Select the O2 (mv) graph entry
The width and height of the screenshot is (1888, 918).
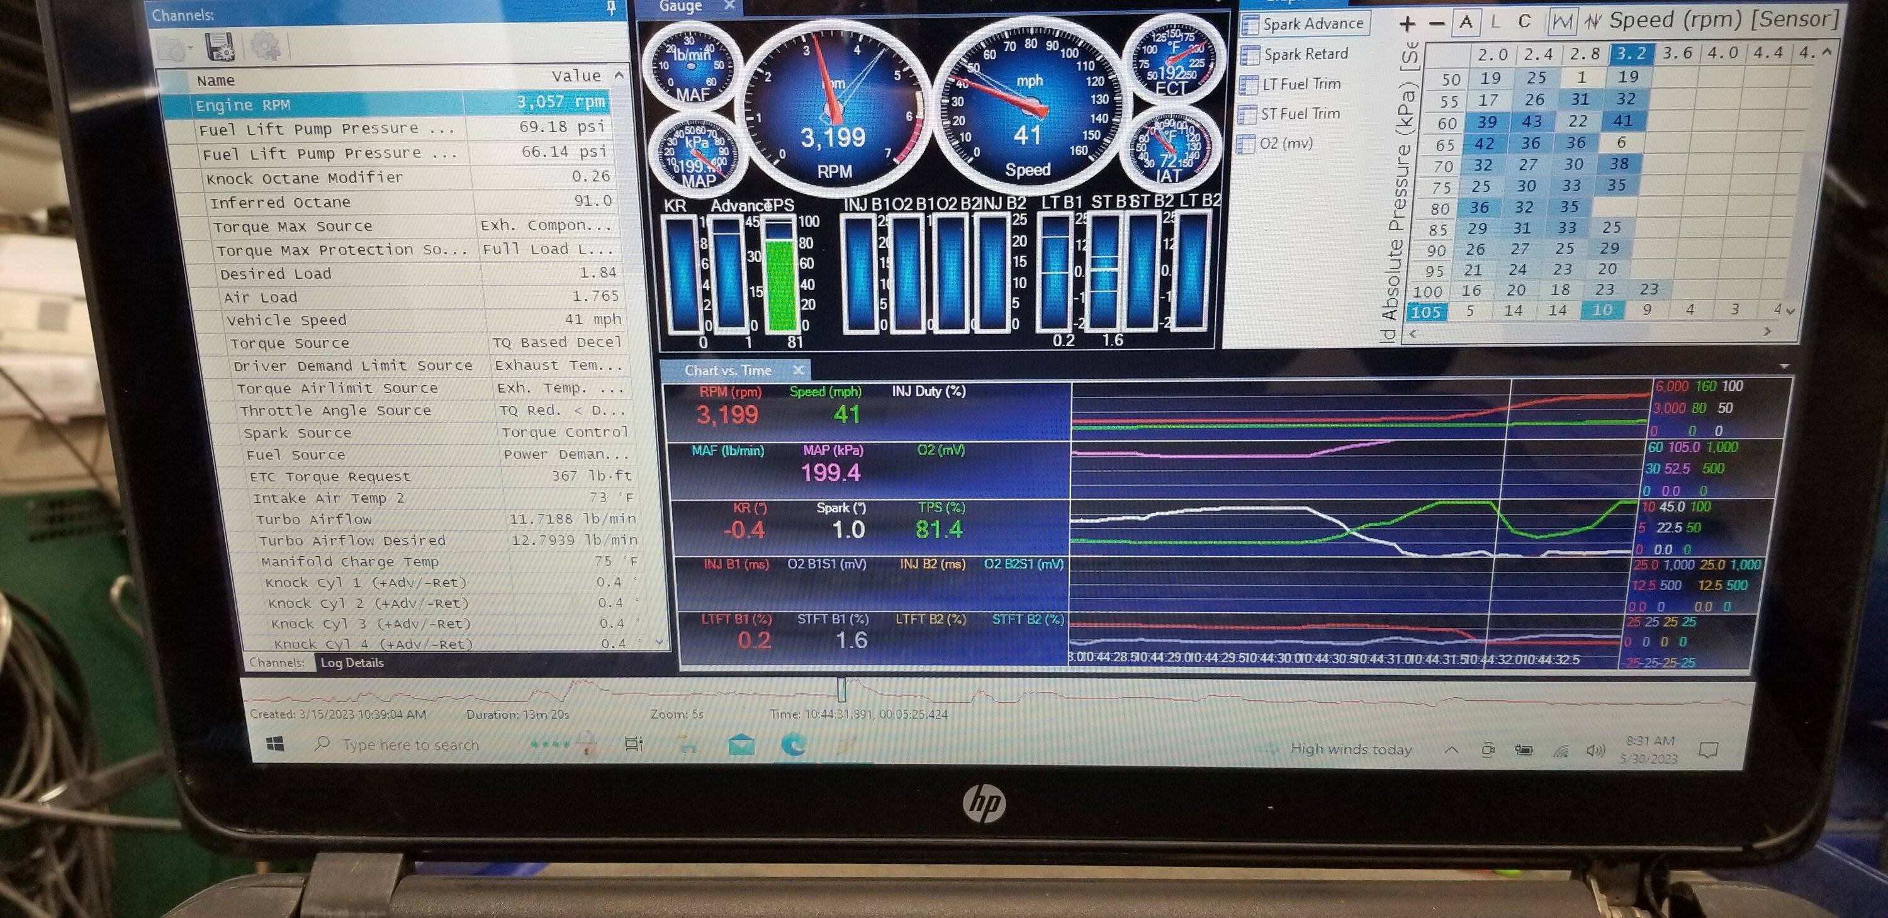[x=1276, y=143]
